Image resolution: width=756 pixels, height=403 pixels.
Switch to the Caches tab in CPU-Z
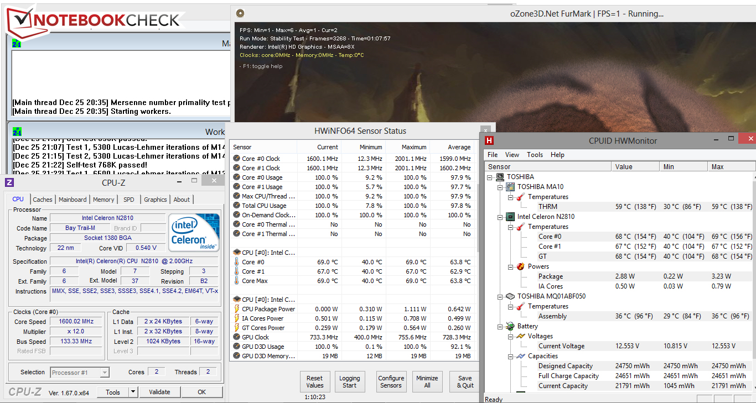pos(43,200)
